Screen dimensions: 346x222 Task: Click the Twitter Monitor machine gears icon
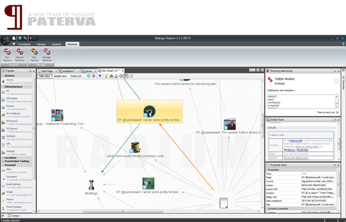pos(270,80)
